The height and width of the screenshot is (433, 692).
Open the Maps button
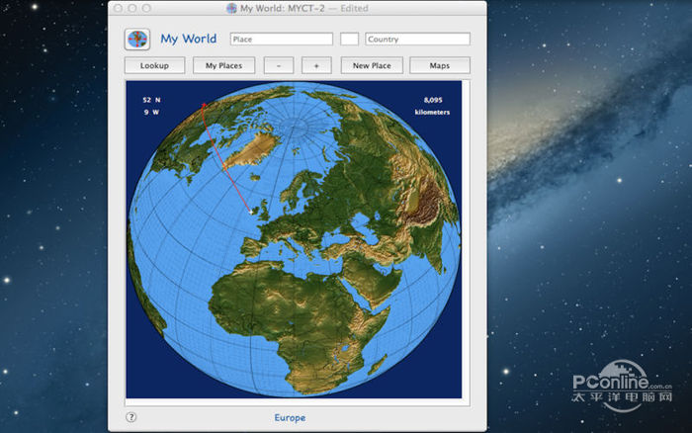coord(440,65)
